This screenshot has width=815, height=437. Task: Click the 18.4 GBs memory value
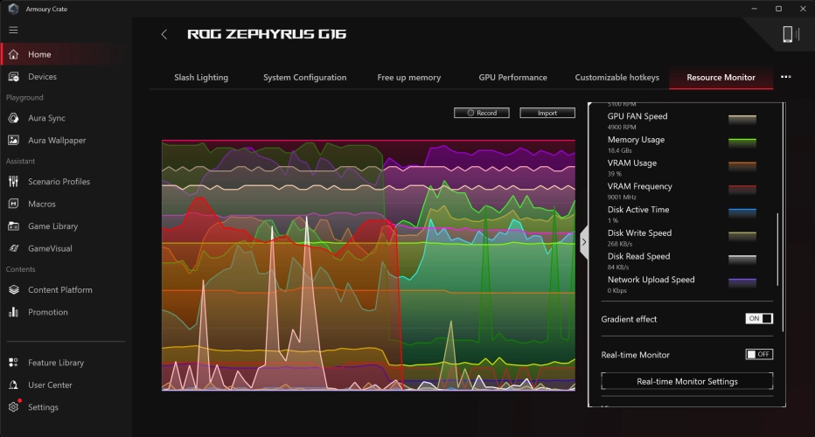tap(620, 150)
